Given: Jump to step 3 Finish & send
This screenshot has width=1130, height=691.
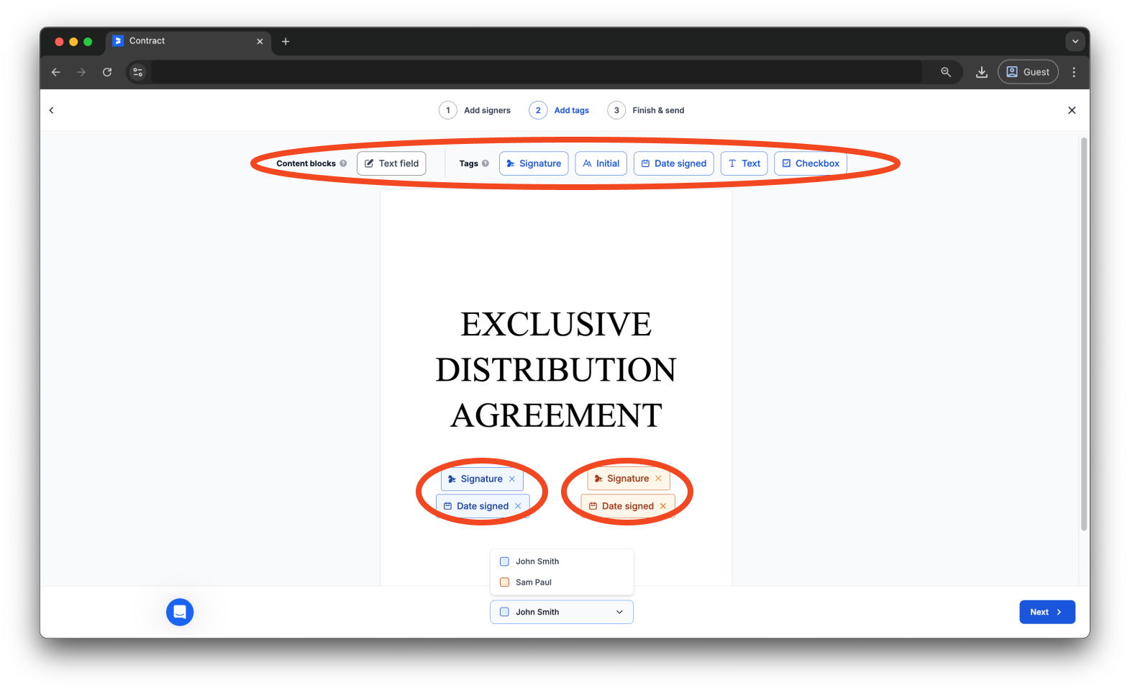Looking at the screenshot, I should pos(646,110).
